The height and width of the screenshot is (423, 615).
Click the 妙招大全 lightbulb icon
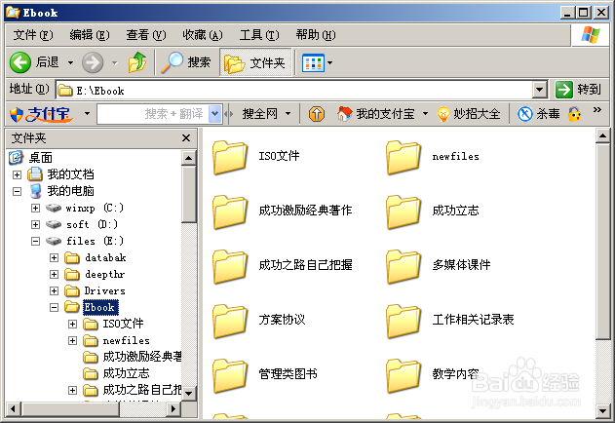(x=443, y=114)
